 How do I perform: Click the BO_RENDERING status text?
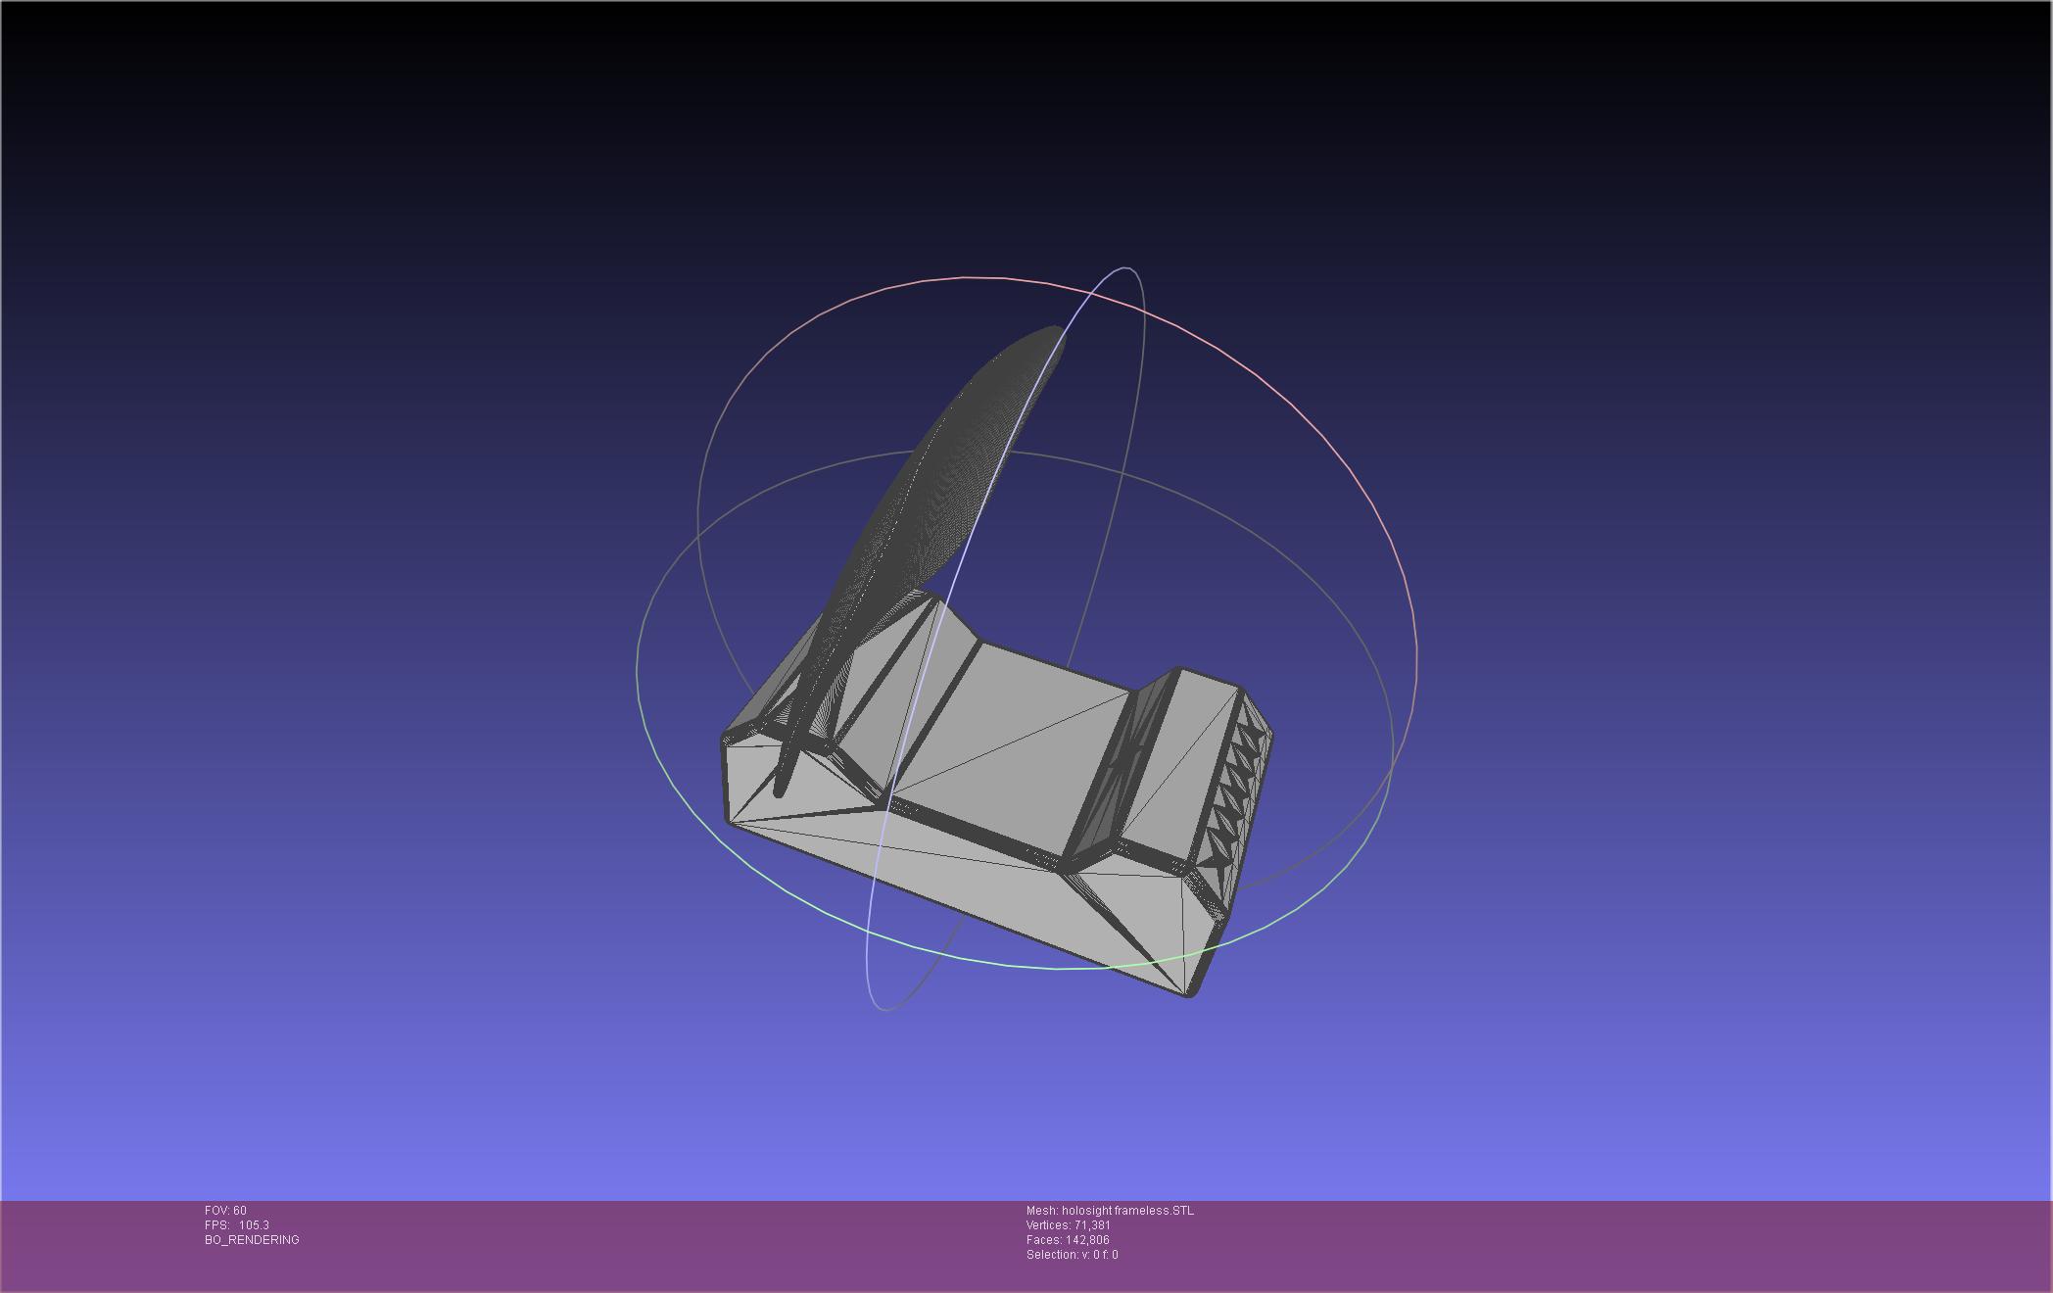[252, 1240]
